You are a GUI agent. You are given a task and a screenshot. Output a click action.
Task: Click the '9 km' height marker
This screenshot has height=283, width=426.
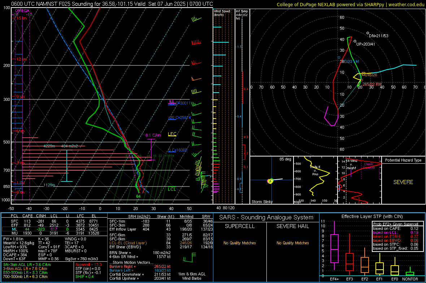pos(21,97)
